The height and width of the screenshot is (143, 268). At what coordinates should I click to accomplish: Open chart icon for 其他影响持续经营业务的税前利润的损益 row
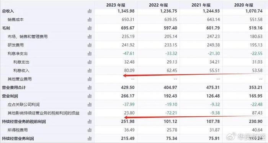(90, 113)
